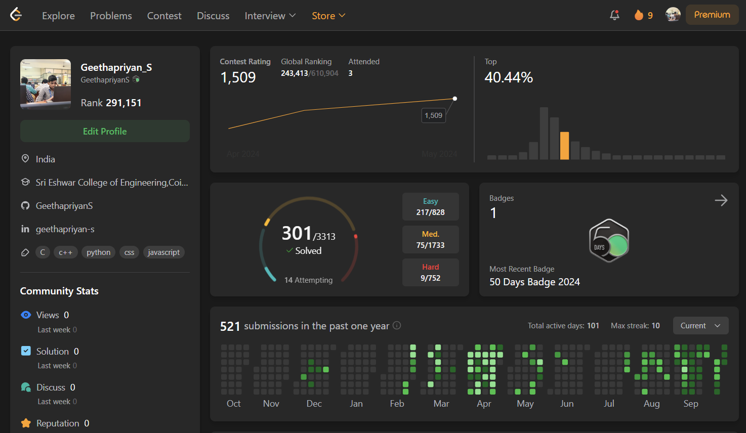
Task: Open the user avatar menu
Action: pos(673,15)
